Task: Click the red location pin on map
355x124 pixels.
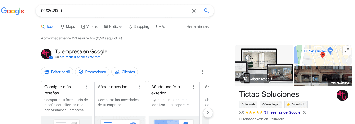Action: tap(323, 55)
